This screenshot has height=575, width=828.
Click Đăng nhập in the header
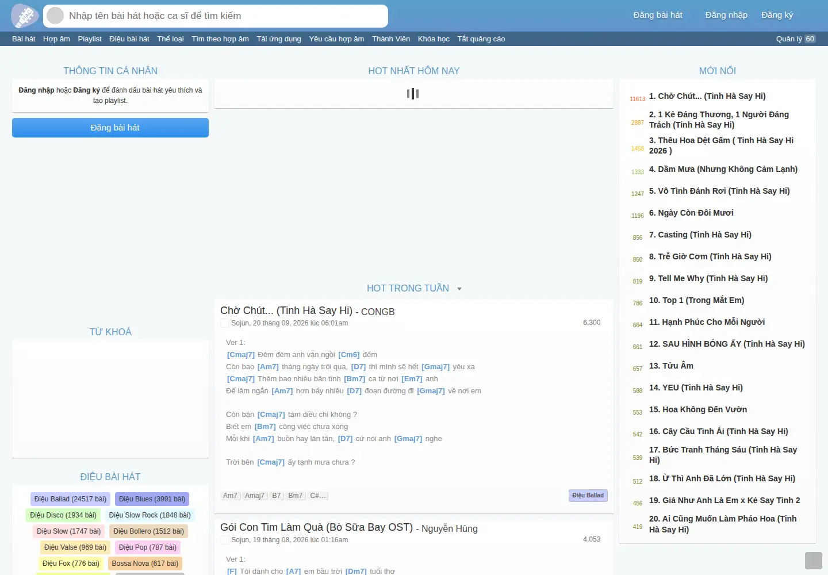tap(726, 15)
